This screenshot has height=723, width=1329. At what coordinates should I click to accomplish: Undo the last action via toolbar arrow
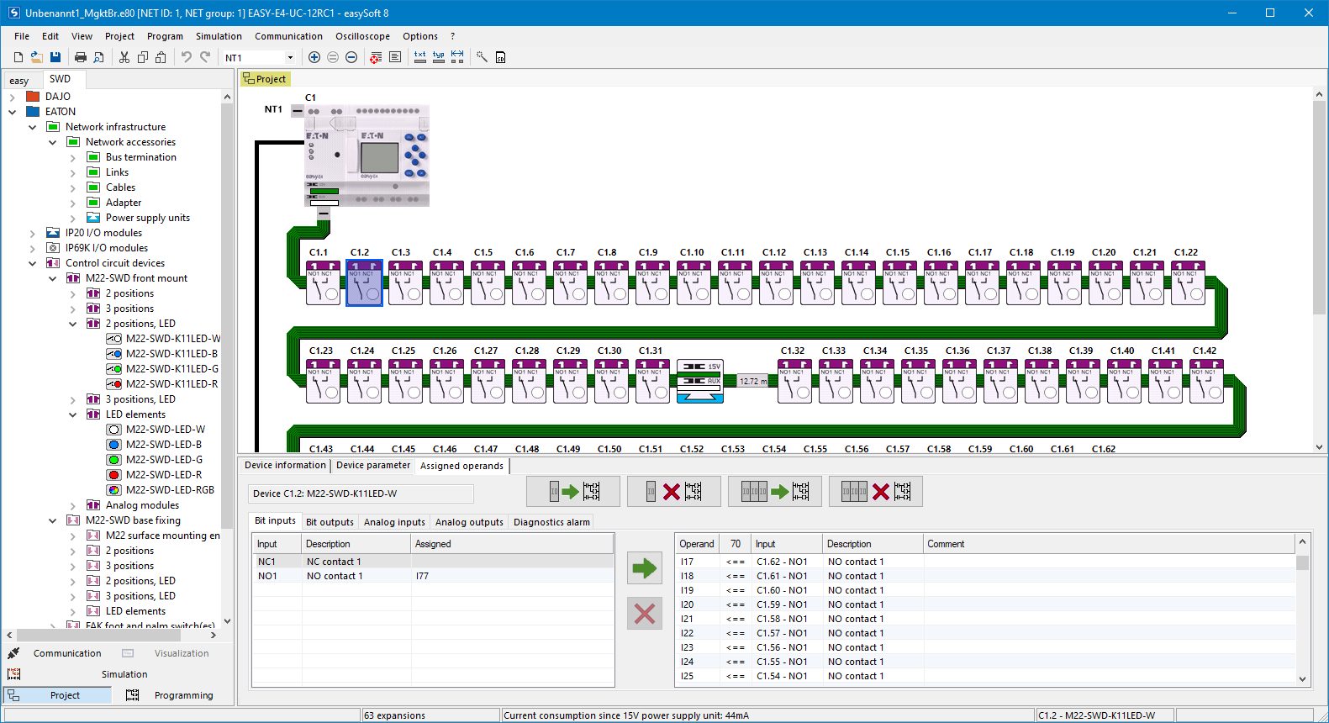point(187,57)
